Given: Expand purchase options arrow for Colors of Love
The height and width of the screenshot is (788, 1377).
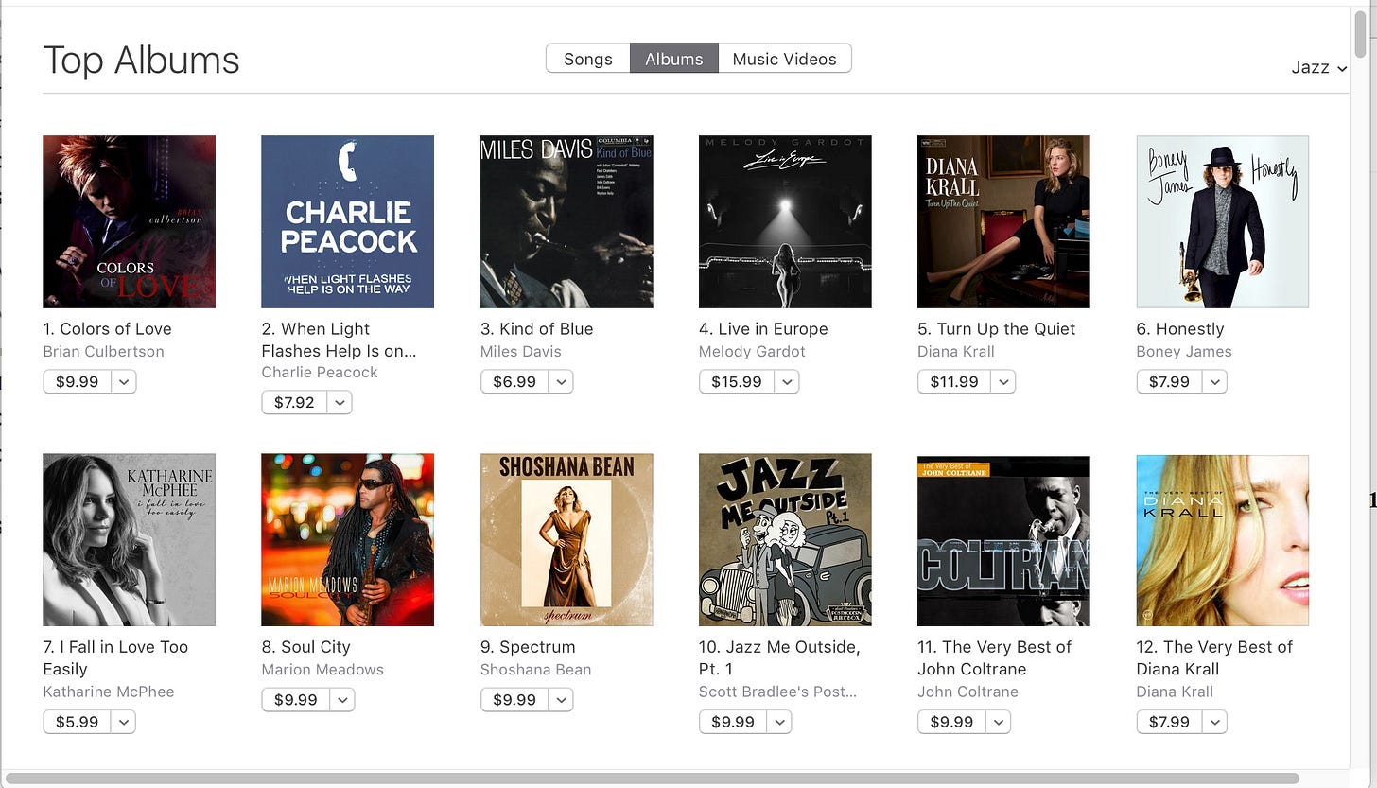Looking at the screenshot, I should (124, 381).
